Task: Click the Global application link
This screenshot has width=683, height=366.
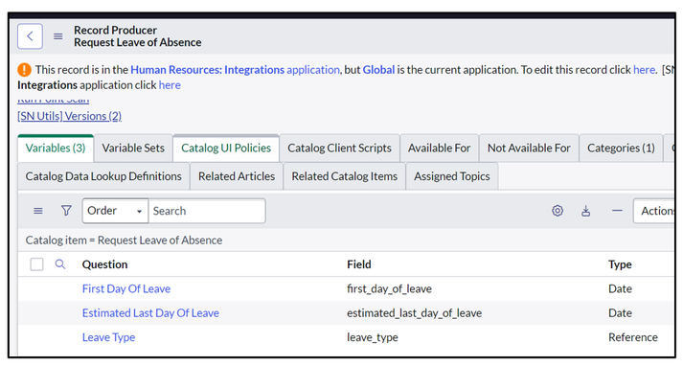Action: (x=378, y=70)
